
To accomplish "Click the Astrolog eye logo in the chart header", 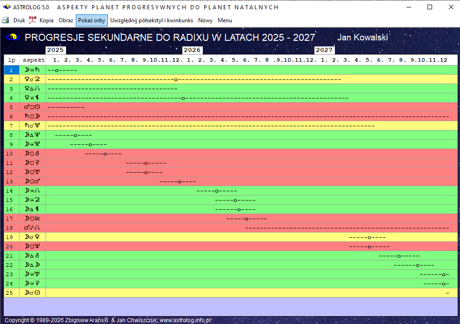I will pos(13,38).
